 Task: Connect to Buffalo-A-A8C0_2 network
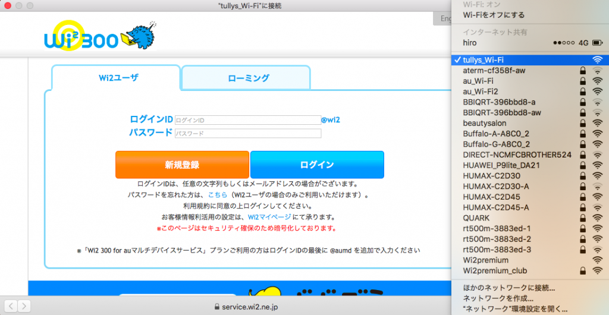(530, 134)
